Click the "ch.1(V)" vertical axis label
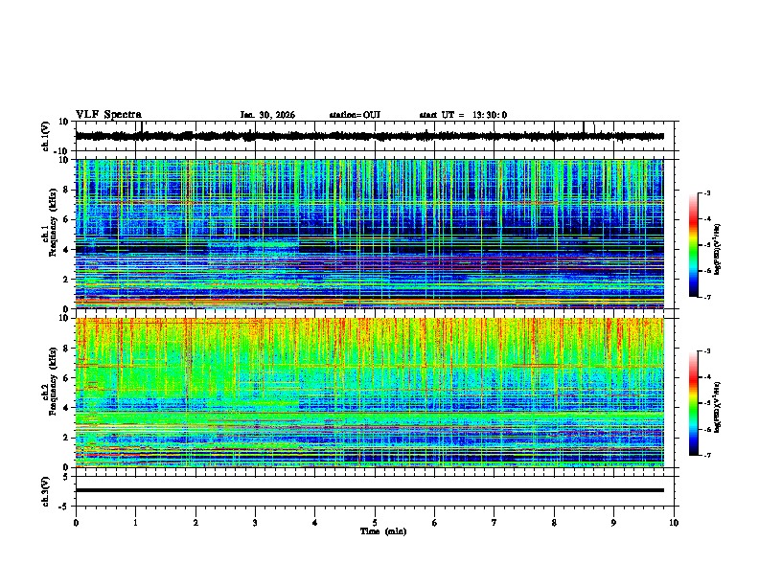The image size is (759, 586). pos(46,136)
